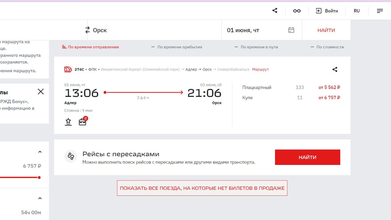Open the calendar date picker icon
The height and width of the screenshot is (220, 391).
point(291,30)
